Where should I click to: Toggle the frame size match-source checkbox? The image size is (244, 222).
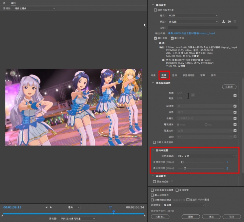point(235,95)
